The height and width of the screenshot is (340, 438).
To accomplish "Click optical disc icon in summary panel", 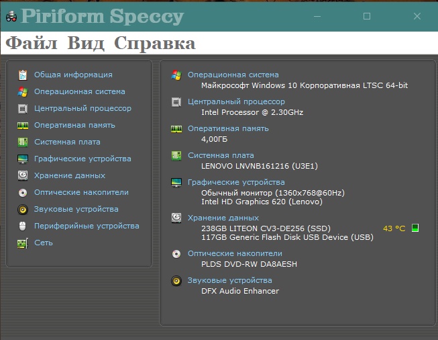I will pos(176,254).
